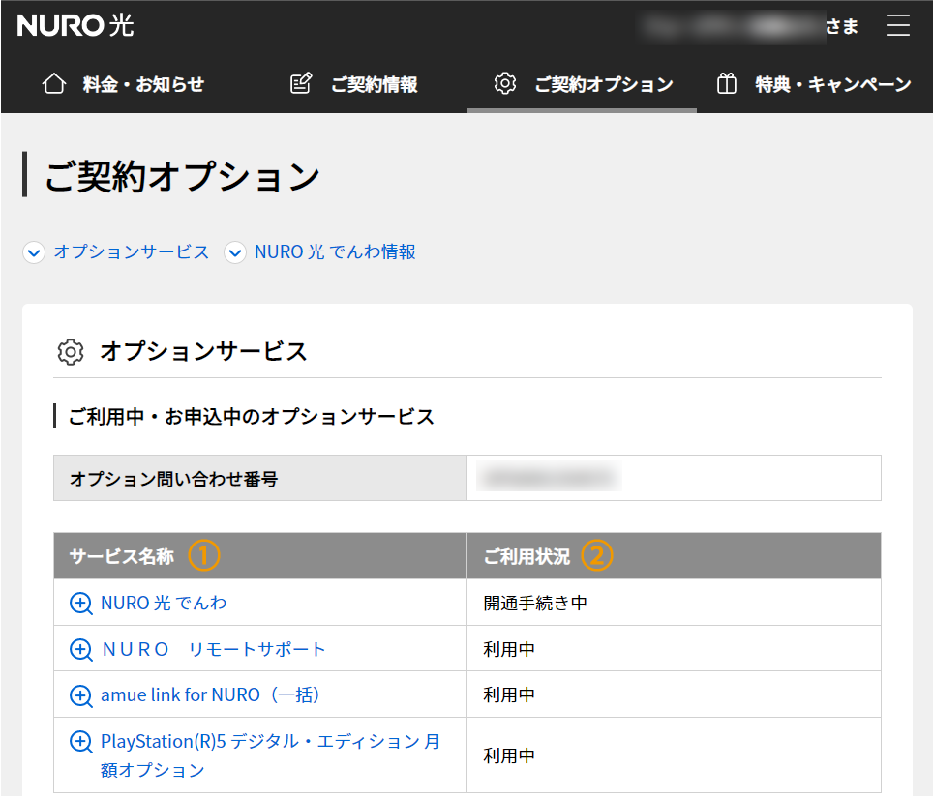This screenshot has width=933, height=797.
Task: Click the ご契約オプション page heading
Action: (x=182, y=176)
